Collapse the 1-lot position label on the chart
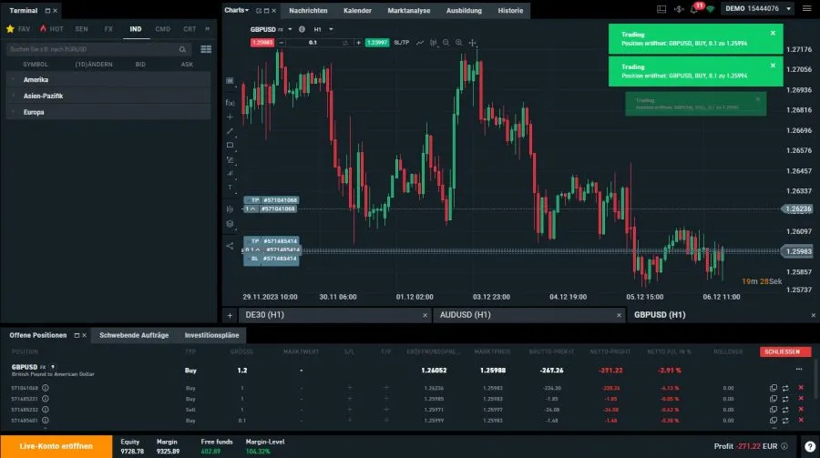This screenshot has width=820, height=458. tap(251, 209)
